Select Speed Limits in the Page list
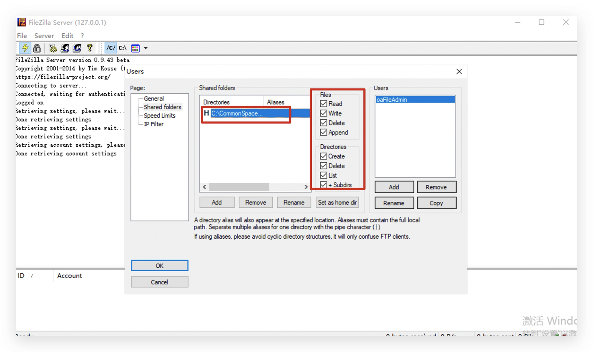Viewport: 593px width, 352px height. tap(159, 115)
